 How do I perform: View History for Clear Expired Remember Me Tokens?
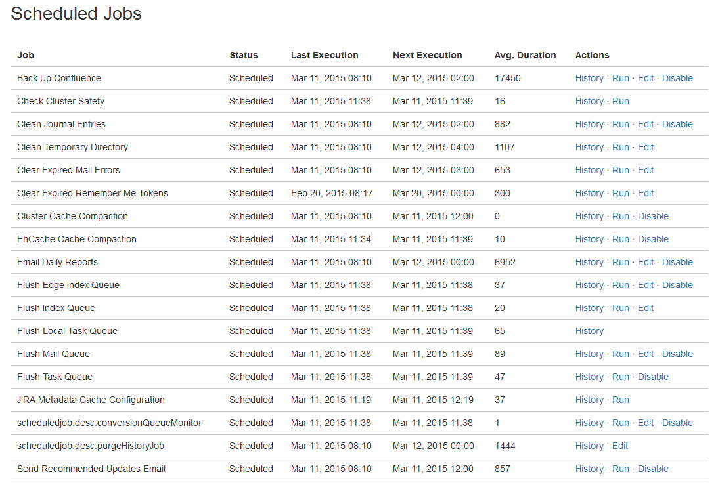point(589,193)
